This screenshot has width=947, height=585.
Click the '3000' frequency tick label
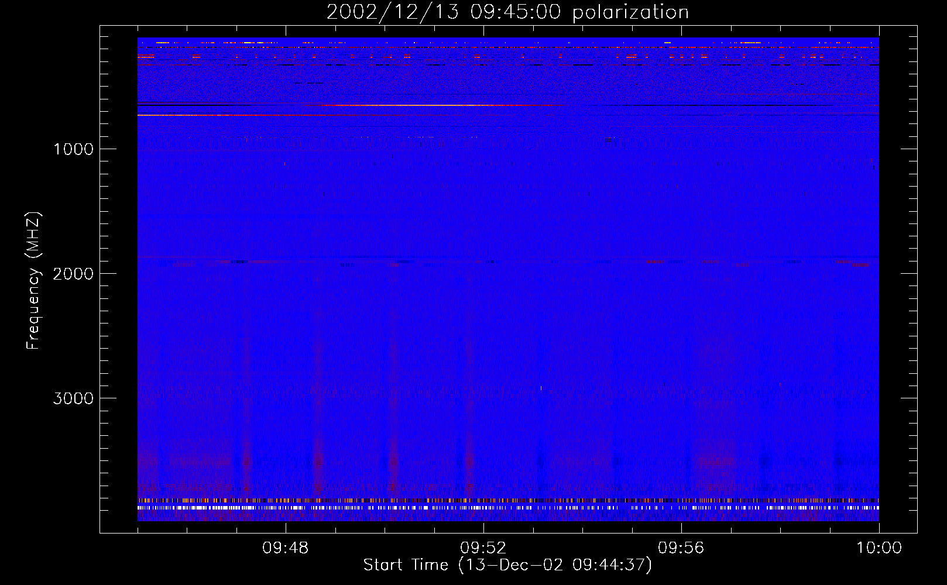(73, 398)
